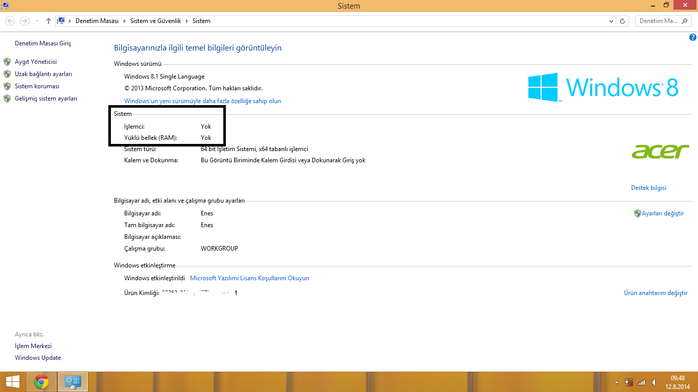
Task: Expand arrow before Denetim Masası in address bar
Action: tap(70, 21)
